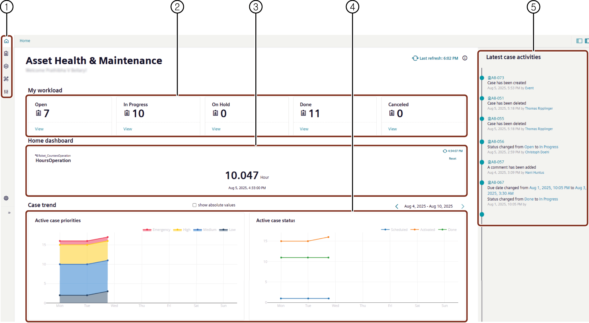The height and width of the screenshot is (323, 589).
Task: Open the settings gear in sidebar
Action: click(6, 198)
